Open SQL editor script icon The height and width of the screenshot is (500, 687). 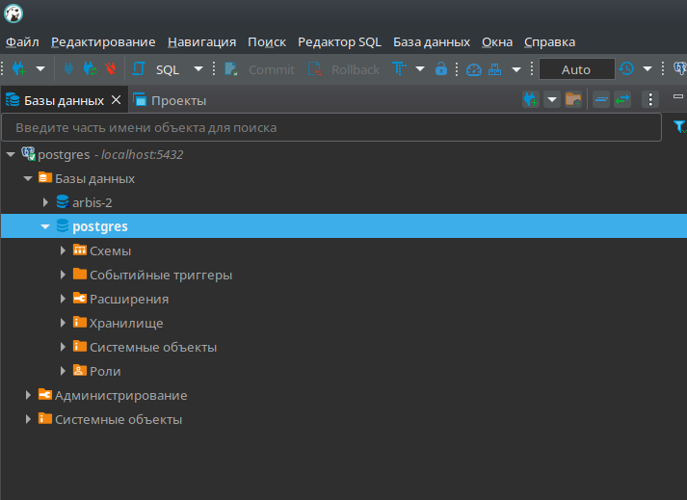pyautogui.click(x=139, y=68)
